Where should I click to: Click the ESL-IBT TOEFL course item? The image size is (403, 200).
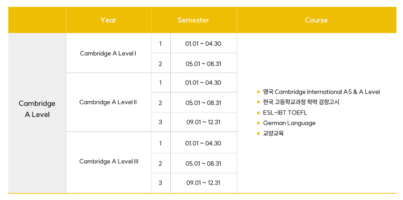(x=285, y=113)
